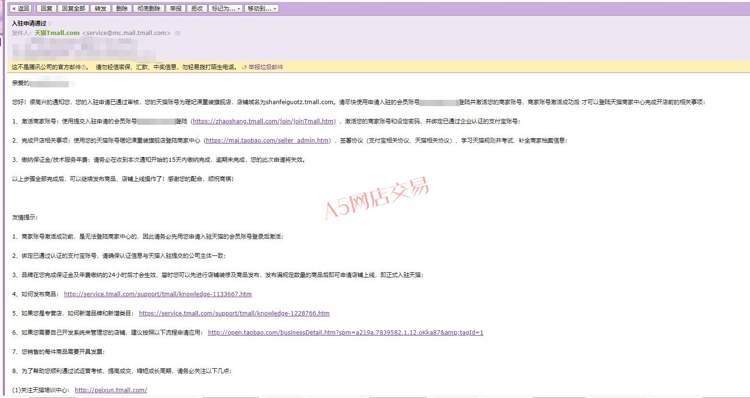Click line 2、绑定已通过认证的支付宝账号

119,256
